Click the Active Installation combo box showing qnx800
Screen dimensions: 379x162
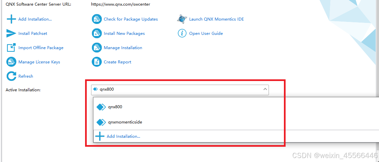tap(180, 90)
